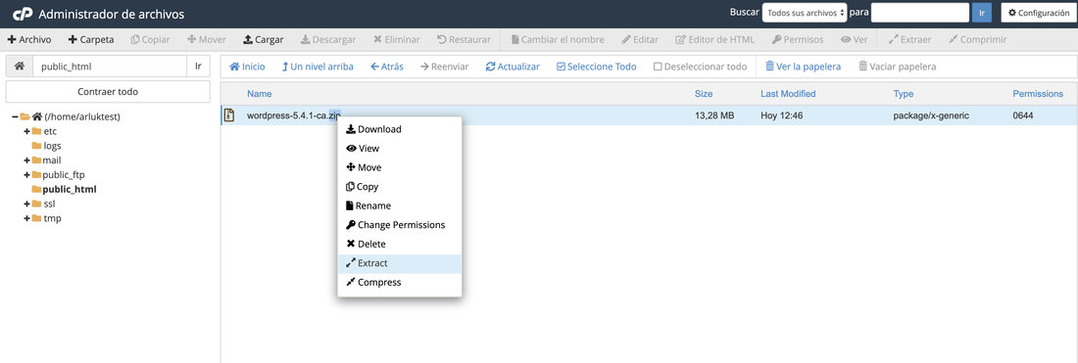
Task: Click the Eliminar toolbar button
Action: [397, 40]
